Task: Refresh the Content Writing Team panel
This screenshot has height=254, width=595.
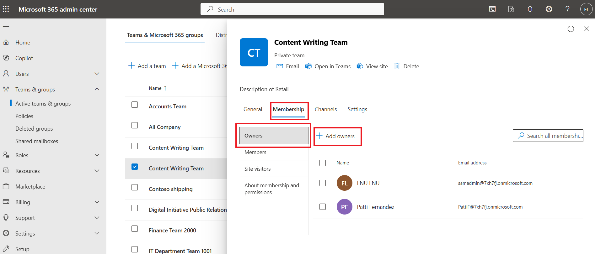Action: click(x=571, y=29)
